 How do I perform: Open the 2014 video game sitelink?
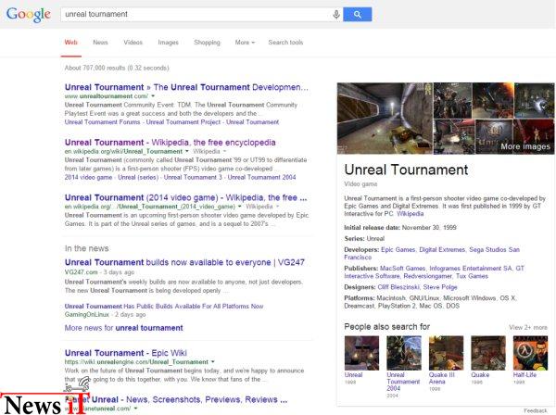88,177
